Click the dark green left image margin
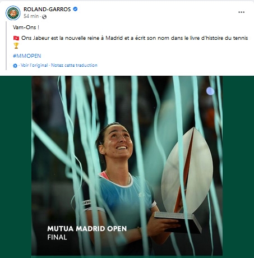Image resolution: width=254 pixels, height=258 pixels. 16,165
